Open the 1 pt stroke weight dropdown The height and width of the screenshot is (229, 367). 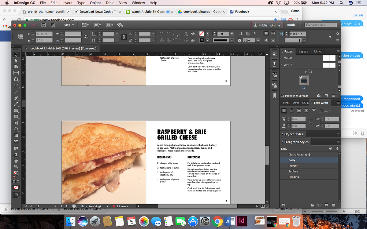pyautogui.click(x=232, y=34)
